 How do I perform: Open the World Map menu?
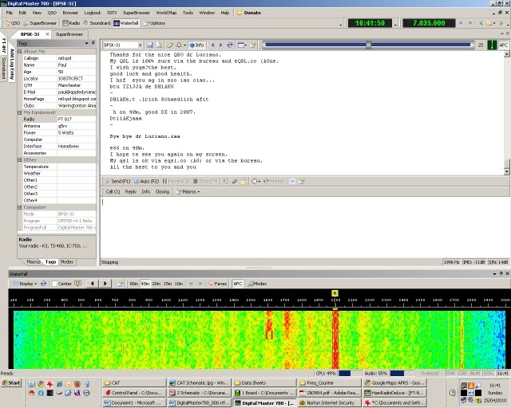[x=166, y=13]
